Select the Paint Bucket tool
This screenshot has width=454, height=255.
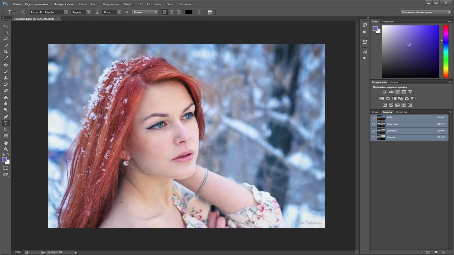(x=6, y=97)
